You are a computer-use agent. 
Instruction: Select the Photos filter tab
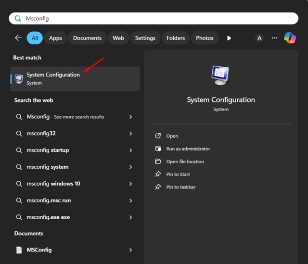click(x=205, y=38)
